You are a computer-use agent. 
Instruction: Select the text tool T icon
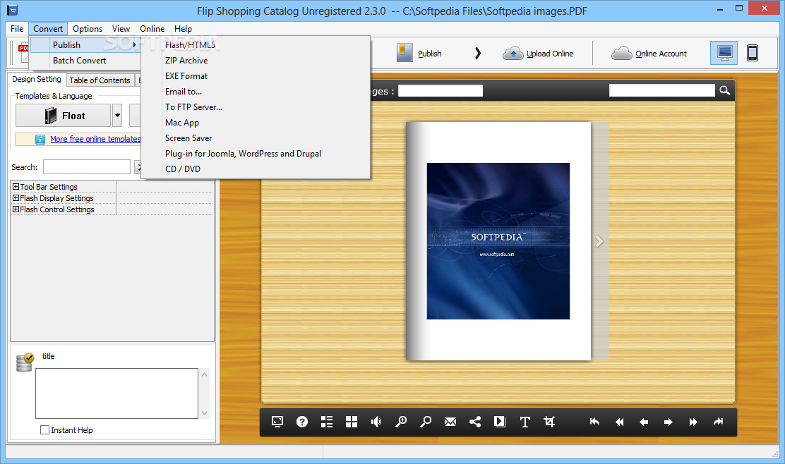pos(525,422)
